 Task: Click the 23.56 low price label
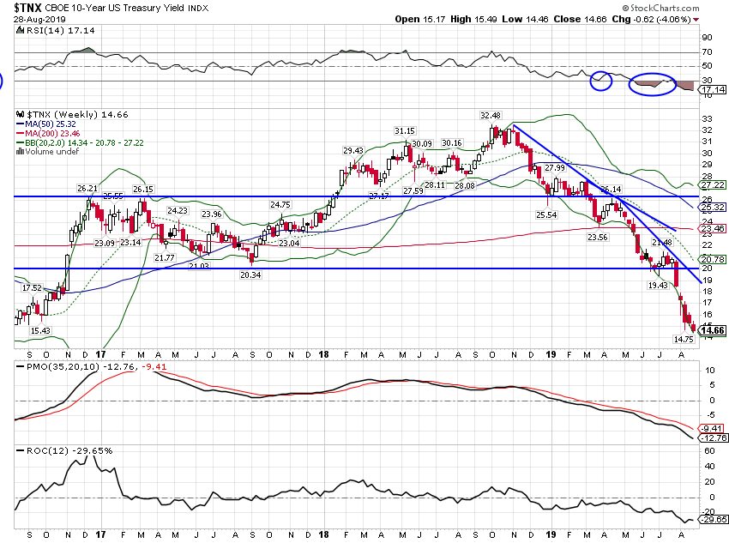click(598, 237)
